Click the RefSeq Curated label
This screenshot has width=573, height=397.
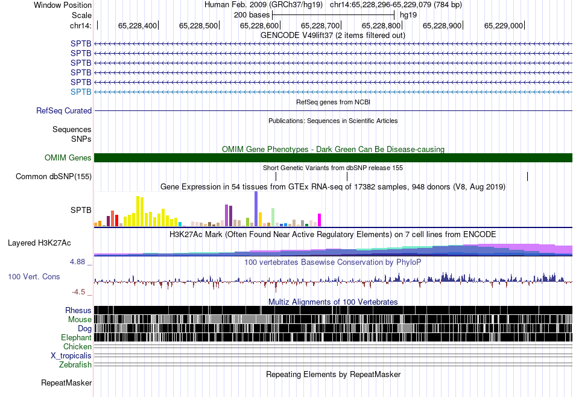[64, 111]
